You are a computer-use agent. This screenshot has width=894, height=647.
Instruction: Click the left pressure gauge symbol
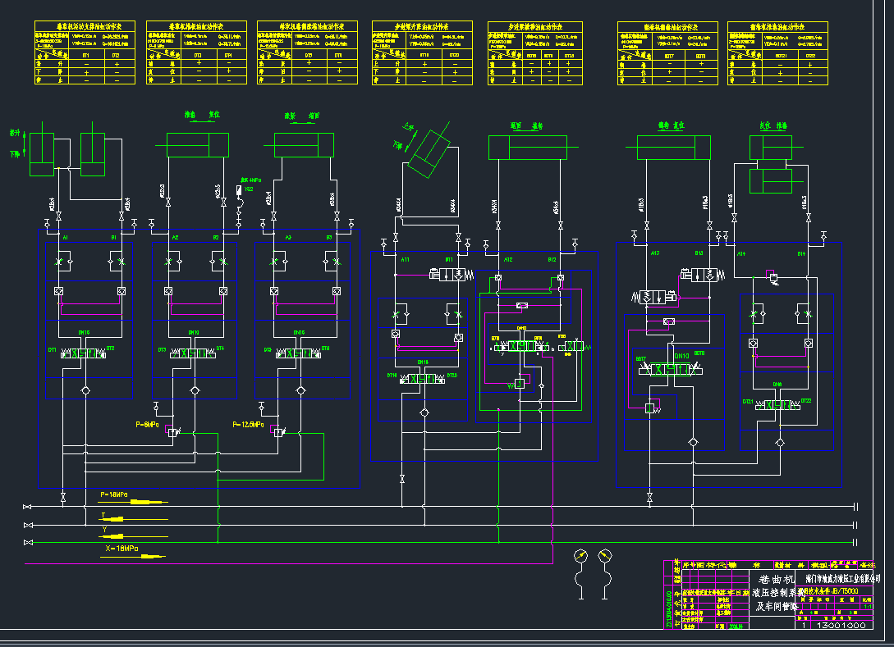coord(581,556)
